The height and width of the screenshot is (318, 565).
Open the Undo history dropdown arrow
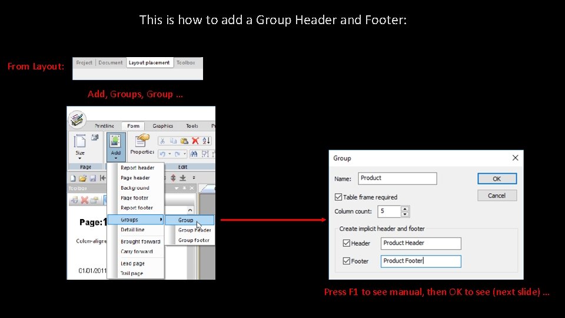169,154
